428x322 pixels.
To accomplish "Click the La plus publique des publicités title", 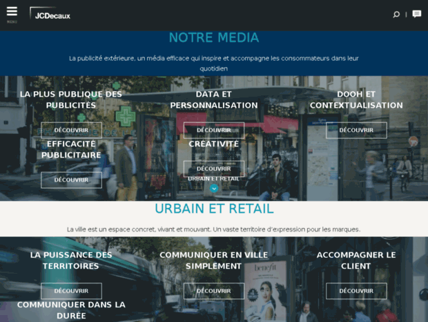I will [71, 100].
